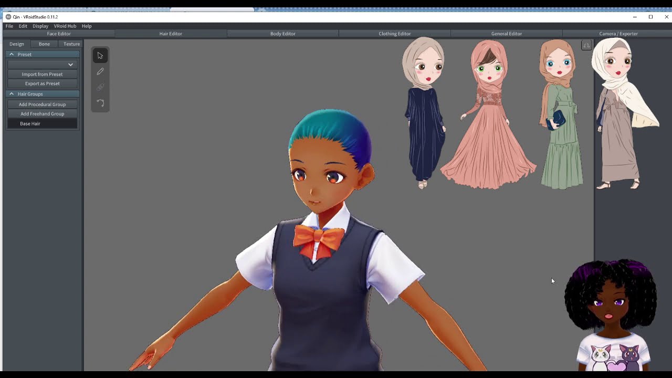The height and width of the screenshot is (378, 672).
Task: Collapse the Preset section
Action: click(12, 54)
